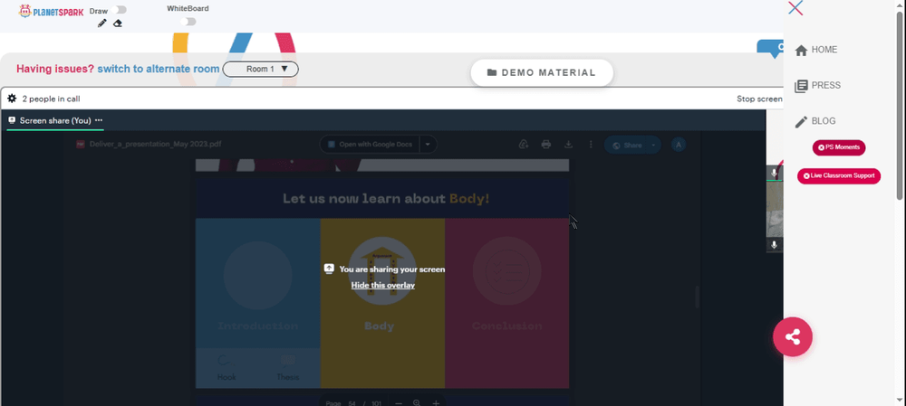Image resolution: width=906 pixels, height=406 pixels.
Task: Click the lower participant microphone icon
Action: click(775, 245)
